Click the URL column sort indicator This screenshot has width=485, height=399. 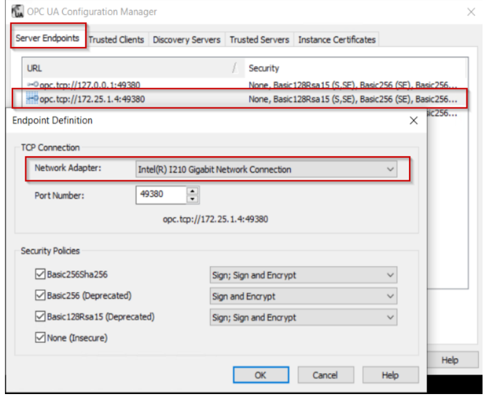coord(234,69)
